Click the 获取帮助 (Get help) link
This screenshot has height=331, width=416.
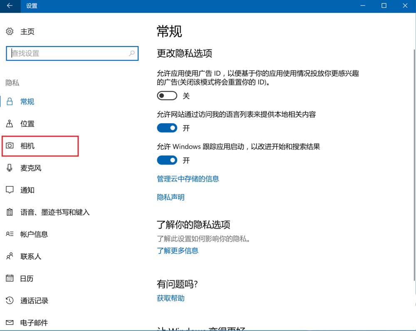170,298
